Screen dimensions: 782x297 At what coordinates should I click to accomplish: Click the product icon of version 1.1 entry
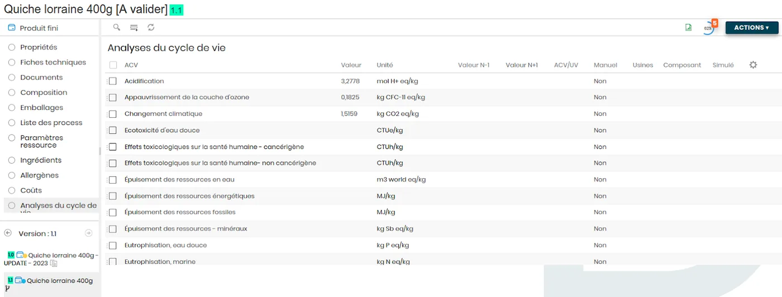click(20, 280)
